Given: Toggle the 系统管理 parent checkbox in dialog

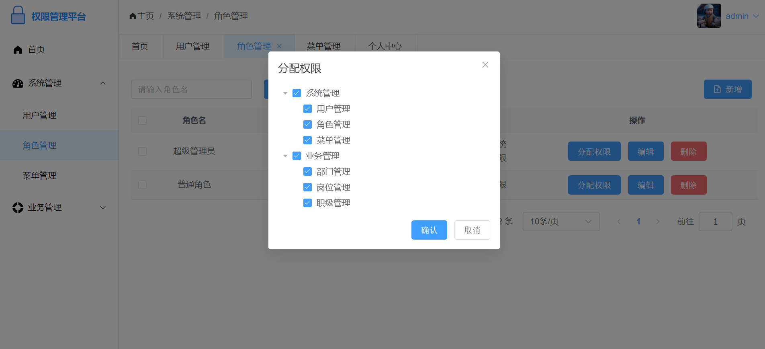Looking at the screenshot, I should [x=297, y=93].
